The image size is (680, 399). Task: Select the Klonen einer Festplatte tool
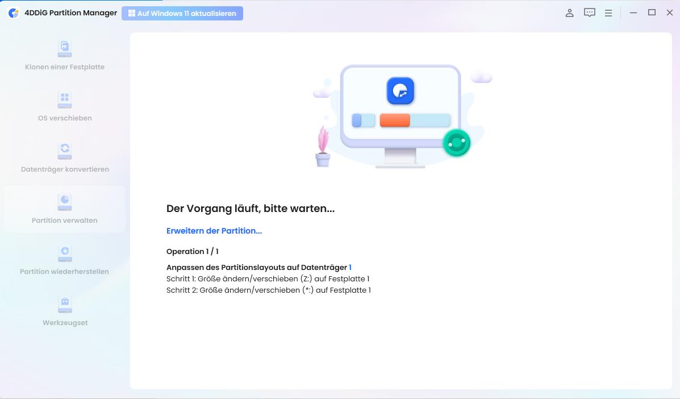click(x=64, y=55)
